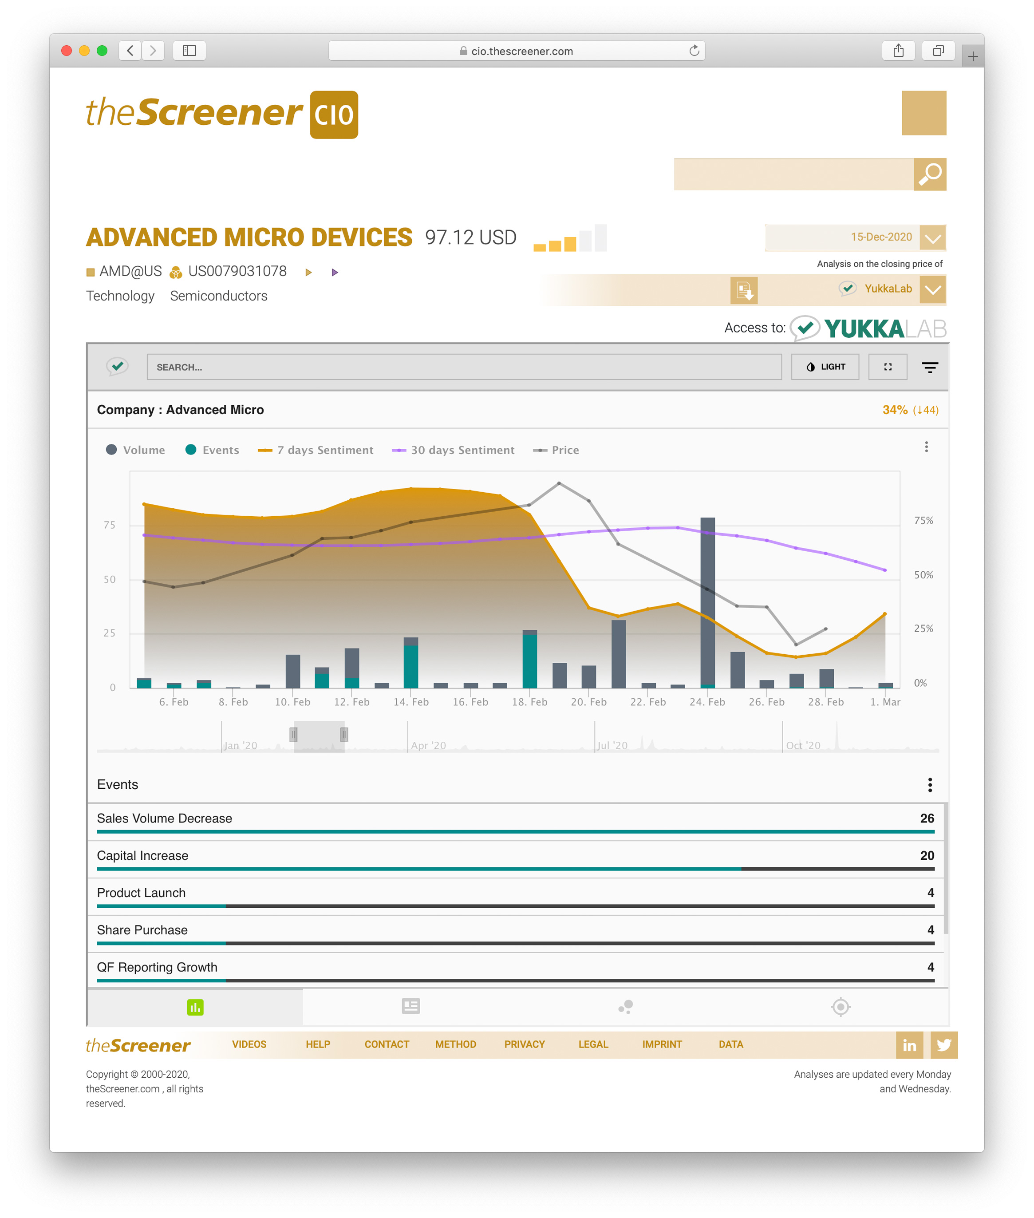1034x1218 pixels.
Task: Toggle 7 days Sentiment legend item
Action: click(316, 450)
